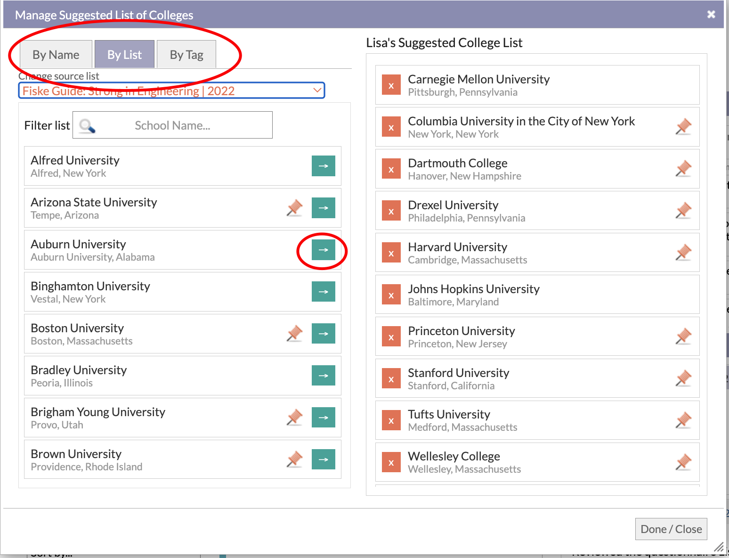
Task: Click the pushpin icon on Stanford University row
Action: (x=683, y=378)
